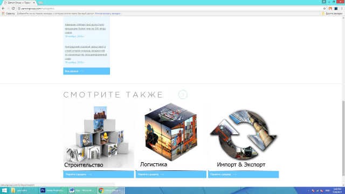Click the browser forward arrow
The width and height of the screenshot is (345, 194).
pyautogui.click(x=8, y=9)
